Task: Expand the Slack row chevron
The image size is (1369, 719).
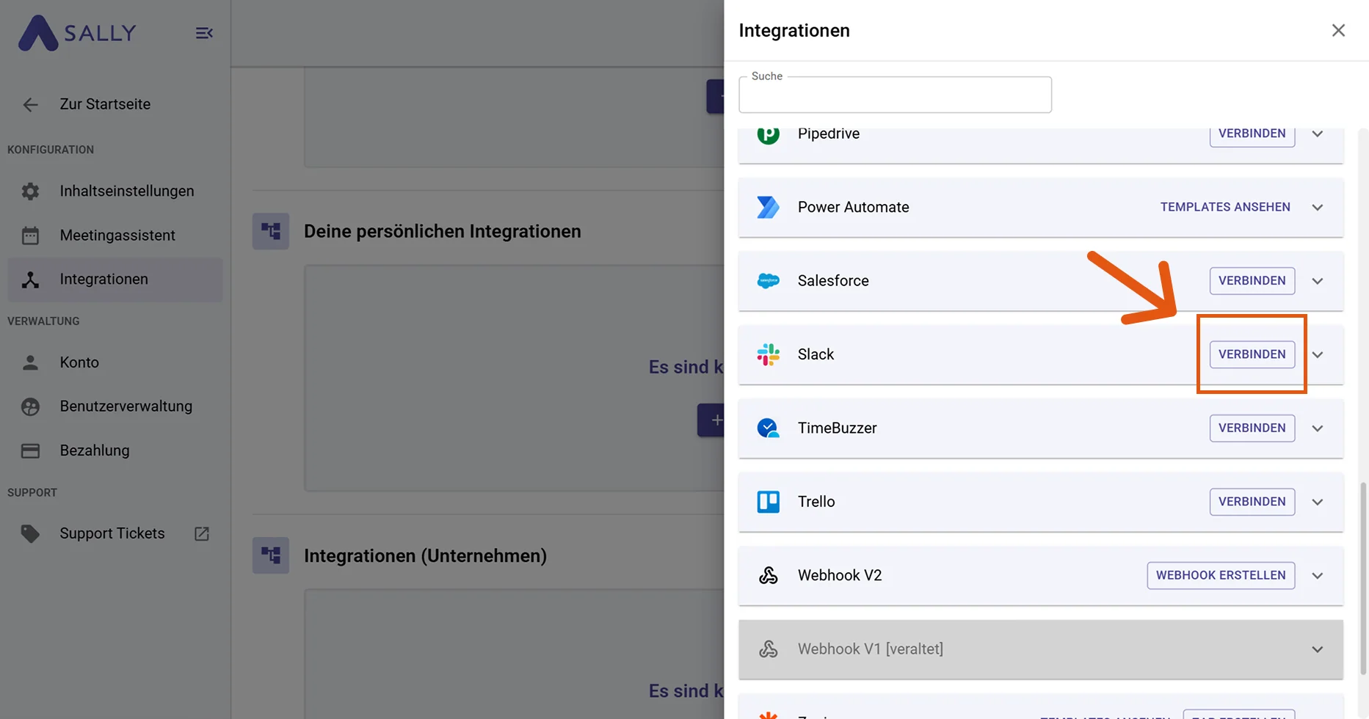Action: click(1318, 355)
